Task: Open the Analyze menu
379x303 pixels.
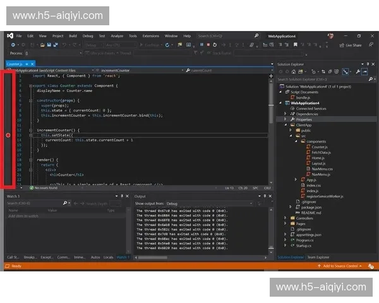Action: 117,36
